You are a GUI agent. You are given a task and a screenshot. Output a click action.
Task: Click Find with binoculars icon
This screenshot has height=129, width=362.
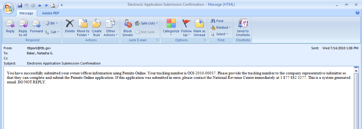(217, 21)
